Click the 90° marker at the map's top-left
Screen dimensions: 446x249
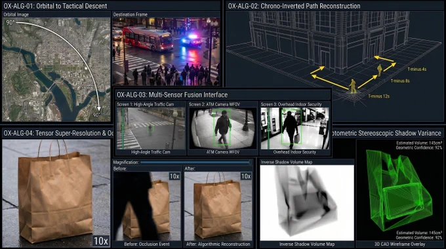10,22
